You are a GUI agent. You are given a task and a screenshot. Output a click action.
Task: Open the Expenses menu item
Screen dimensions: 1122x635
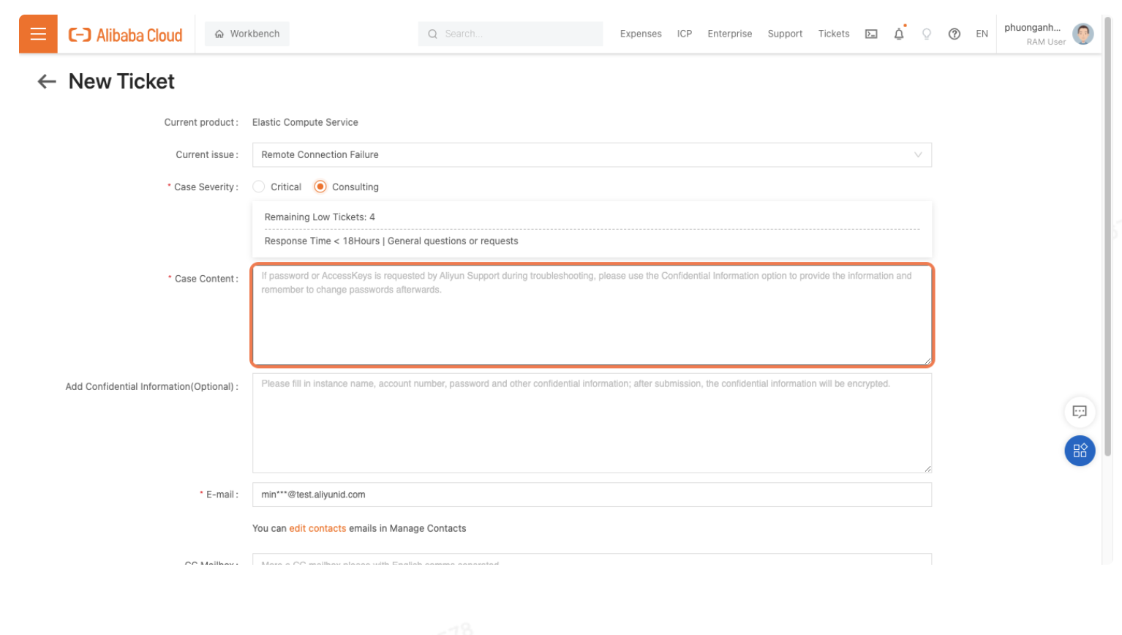[640, 34]
